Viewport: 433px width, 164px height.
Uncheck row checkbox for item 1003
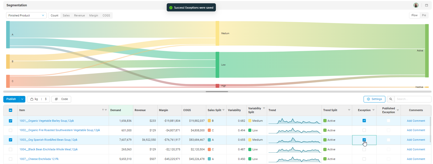[10, 140]
